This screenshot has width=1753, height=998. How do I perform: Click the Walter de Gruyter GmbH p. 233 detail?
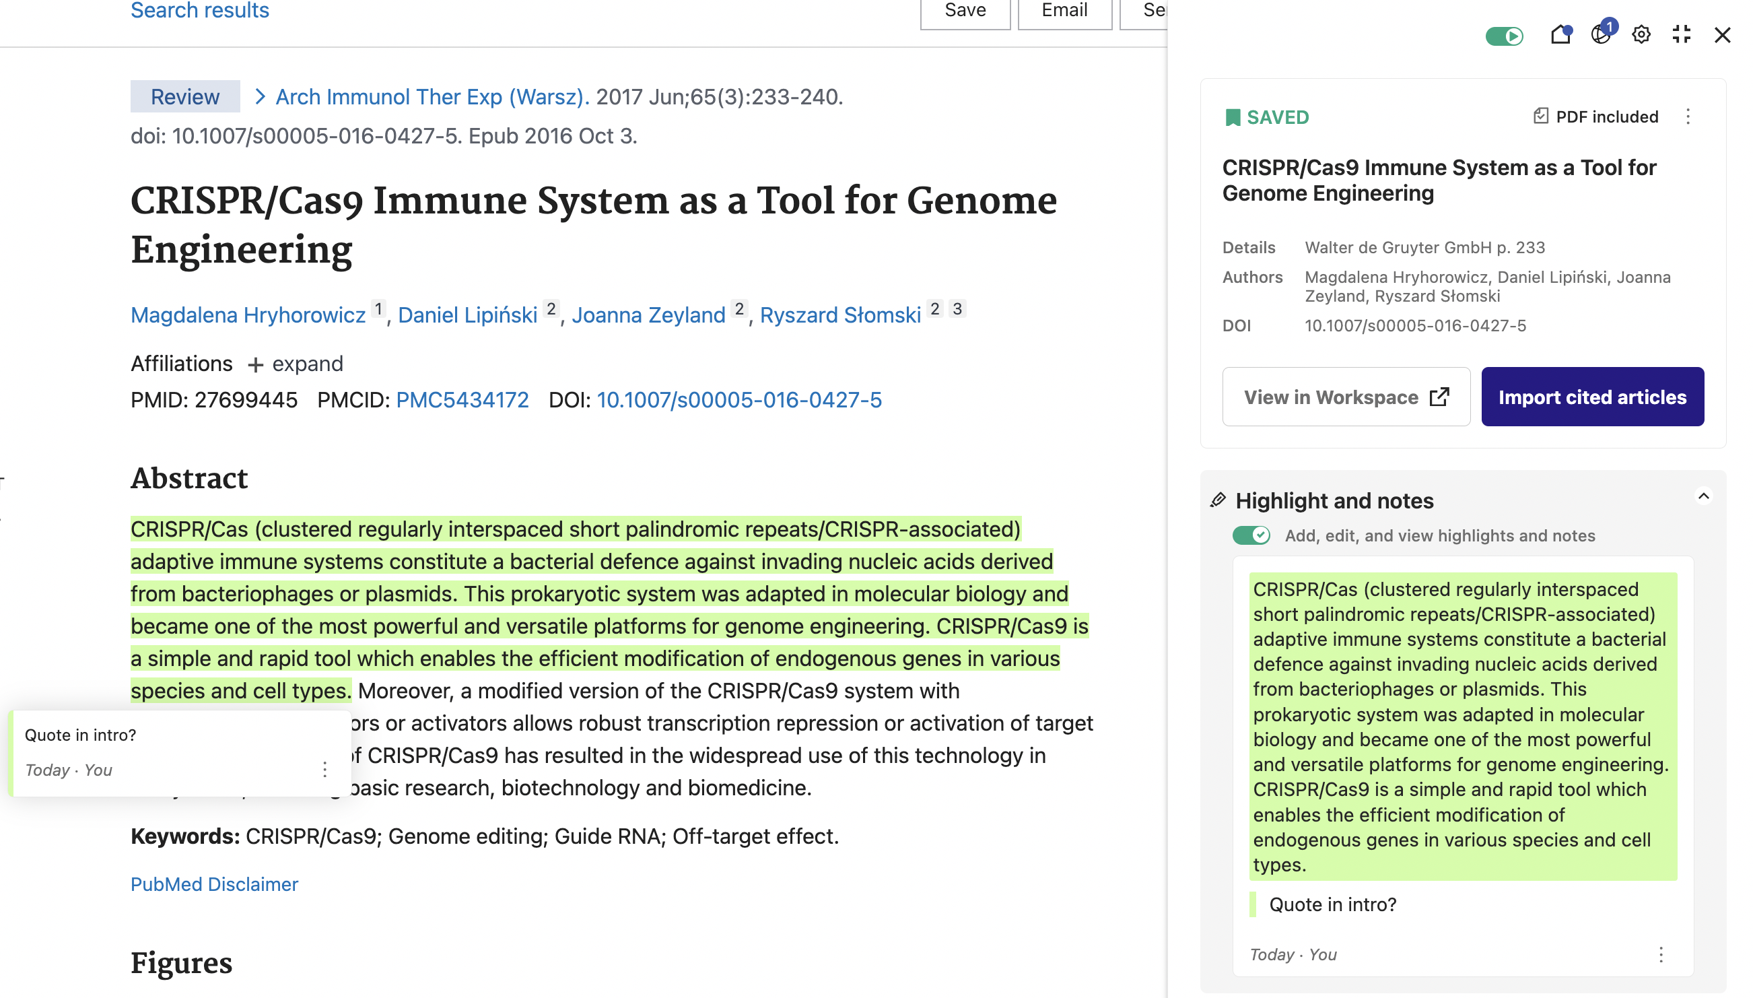pyautogui.click(x=1425, y=247)
